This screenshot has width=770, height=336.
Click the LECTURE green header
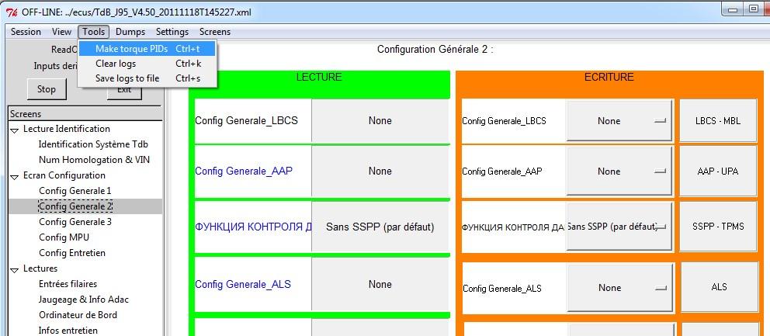pyautogui.click(x=319, y=77)
